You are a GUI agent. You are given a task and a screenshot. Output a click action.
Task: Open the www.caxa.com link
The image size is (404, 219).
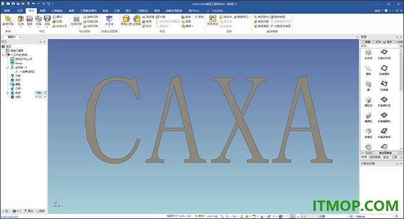pyautogui.click(x=10, y=217)
